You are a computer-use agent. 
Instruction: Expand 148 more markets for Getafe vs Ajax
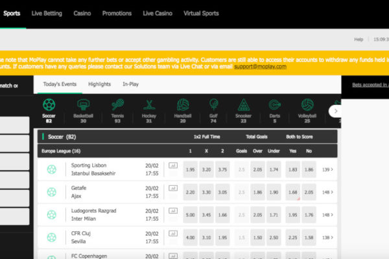coord(327,192)
